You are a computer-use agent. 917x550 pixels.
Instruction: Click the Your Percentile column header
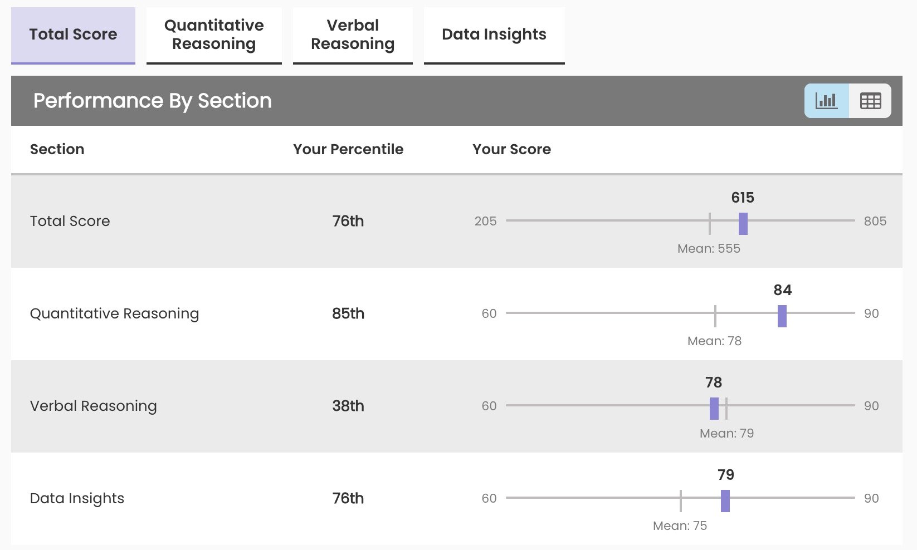click(x=348, y=149)
